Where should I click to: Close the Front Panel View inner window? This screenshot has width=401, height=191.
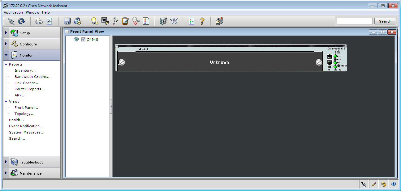391,32
